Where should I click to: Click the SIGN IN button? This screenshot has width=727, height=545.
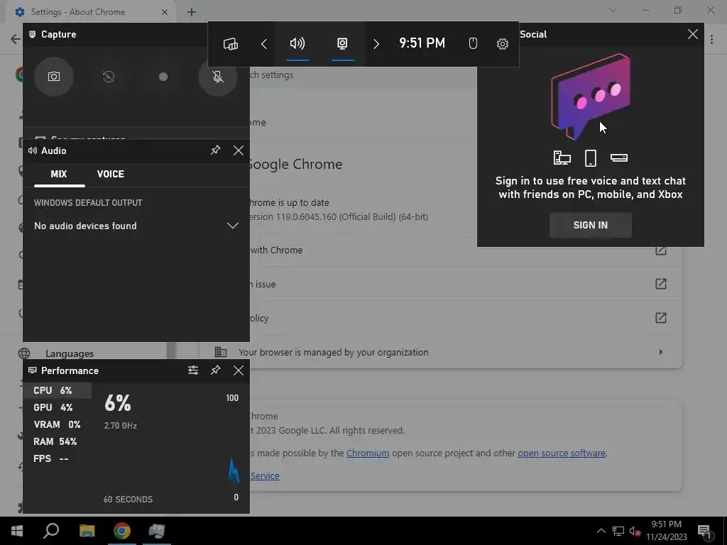pyautogui.click(x=590, y=225)
